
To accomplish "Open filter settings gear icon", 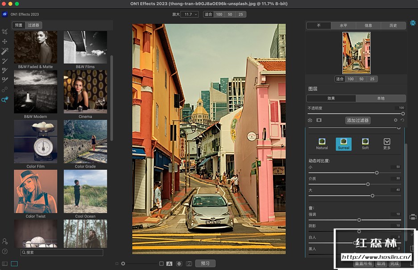I will click(395, 120).
